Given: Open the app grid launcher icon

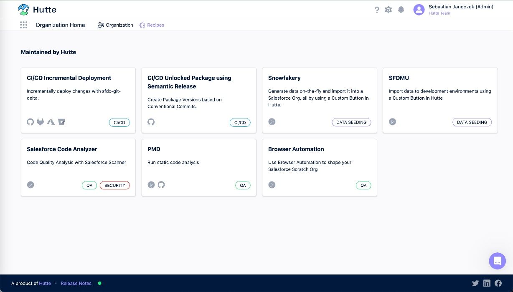Looking at the screenshot, I should [24, 25].
